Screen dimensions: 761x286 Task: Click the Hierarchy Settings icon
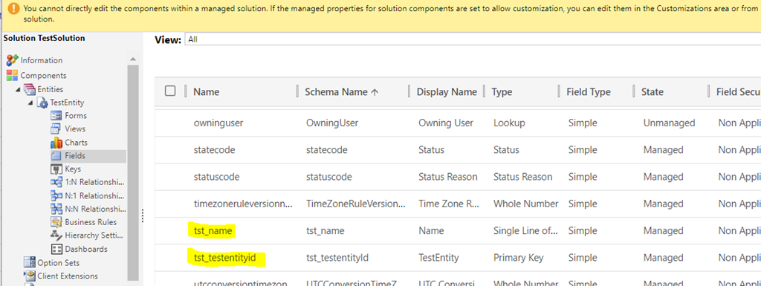tap(56, 235)
